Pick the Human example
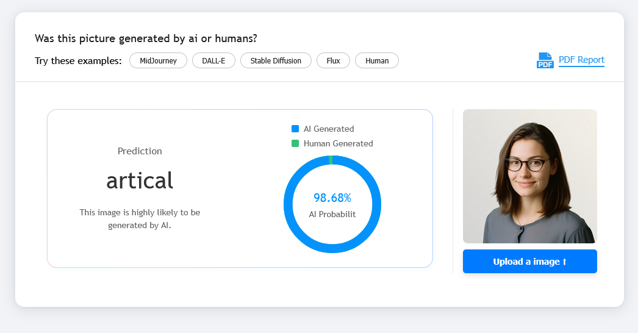The height and width of the screenshot is (333, 638). coord(377,60)
